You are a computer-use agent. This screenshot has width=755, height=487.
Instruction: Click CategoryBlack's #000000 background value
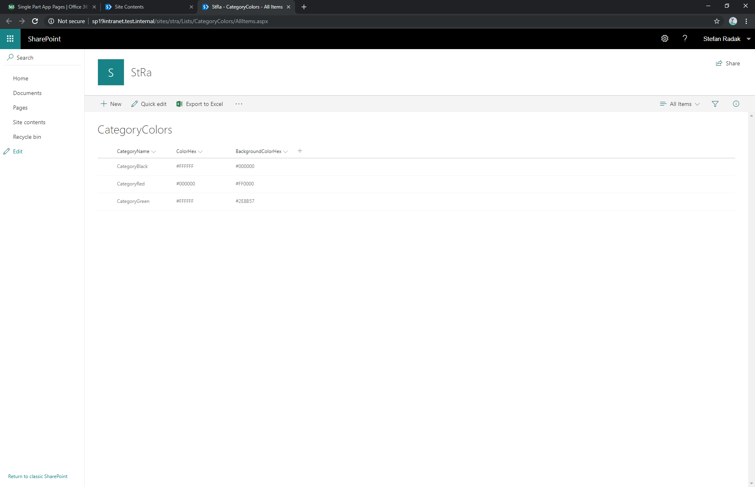pos(245,166)
